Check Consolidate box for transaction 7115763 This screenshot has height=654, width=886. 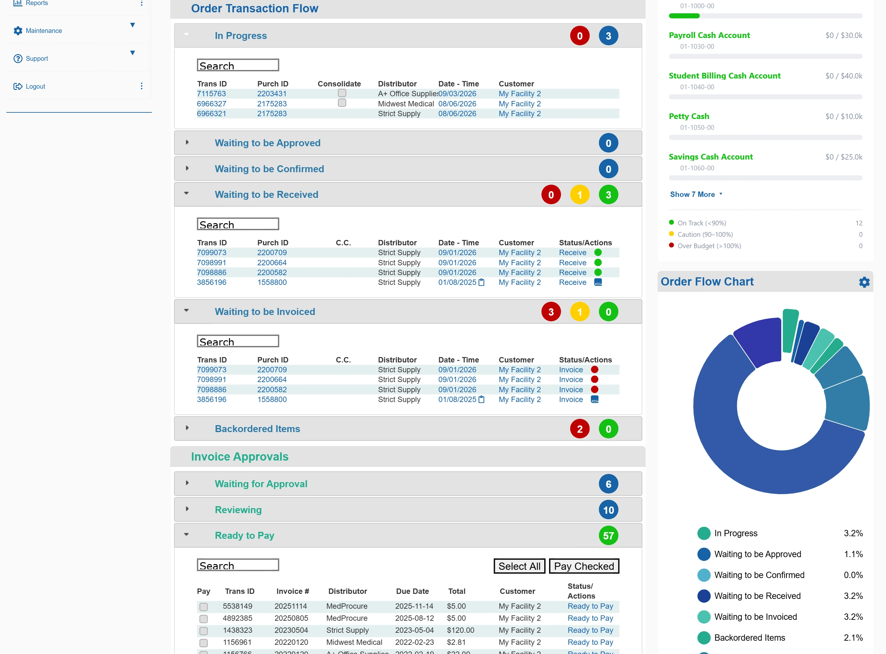(342, 93)
